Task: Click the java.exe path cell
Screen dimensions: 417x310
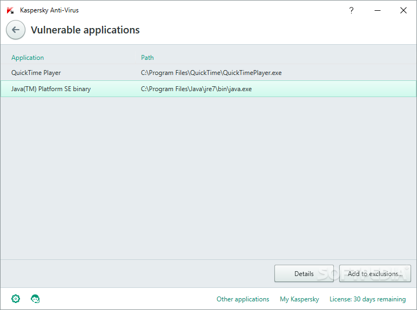Action: (196, 89)
